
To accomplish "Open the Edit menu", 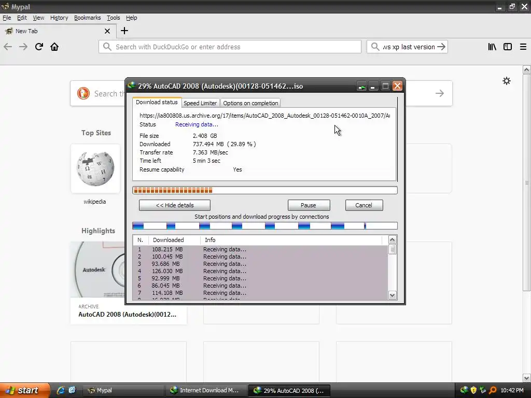I will tap(22, 18).
